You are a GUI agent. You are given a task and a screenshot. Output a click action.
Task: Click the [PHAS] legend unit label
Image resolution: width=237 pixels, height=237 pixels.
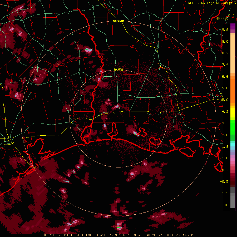pyautogui.click(x=223, y=18)
